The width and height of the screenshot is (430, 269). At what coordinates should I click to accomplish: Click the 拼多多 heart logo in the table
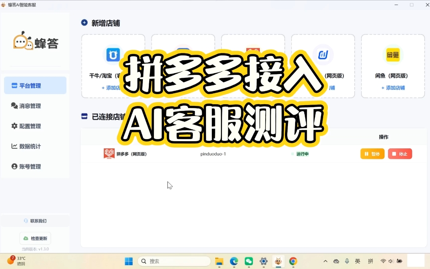tap(109, 153)
